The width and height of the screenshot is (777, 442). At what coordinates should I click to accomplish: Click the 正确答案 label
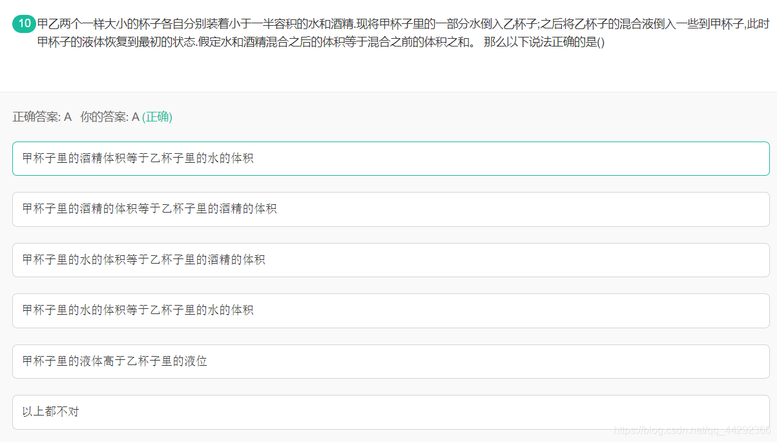(x=37, y=117)
